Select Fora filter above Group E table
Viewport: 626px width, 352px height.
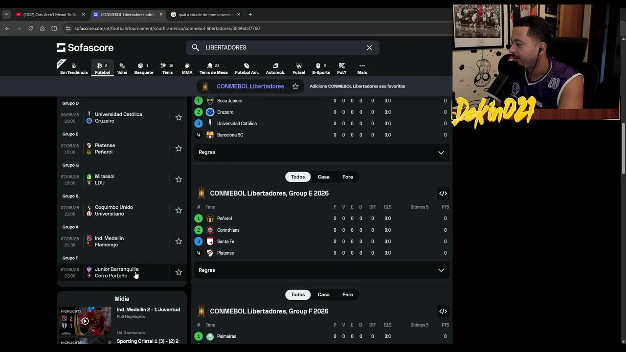[x=348, y=177]
